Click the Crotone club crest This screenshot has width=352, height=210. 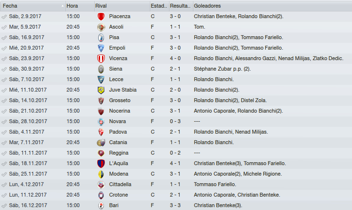[101, 195]
